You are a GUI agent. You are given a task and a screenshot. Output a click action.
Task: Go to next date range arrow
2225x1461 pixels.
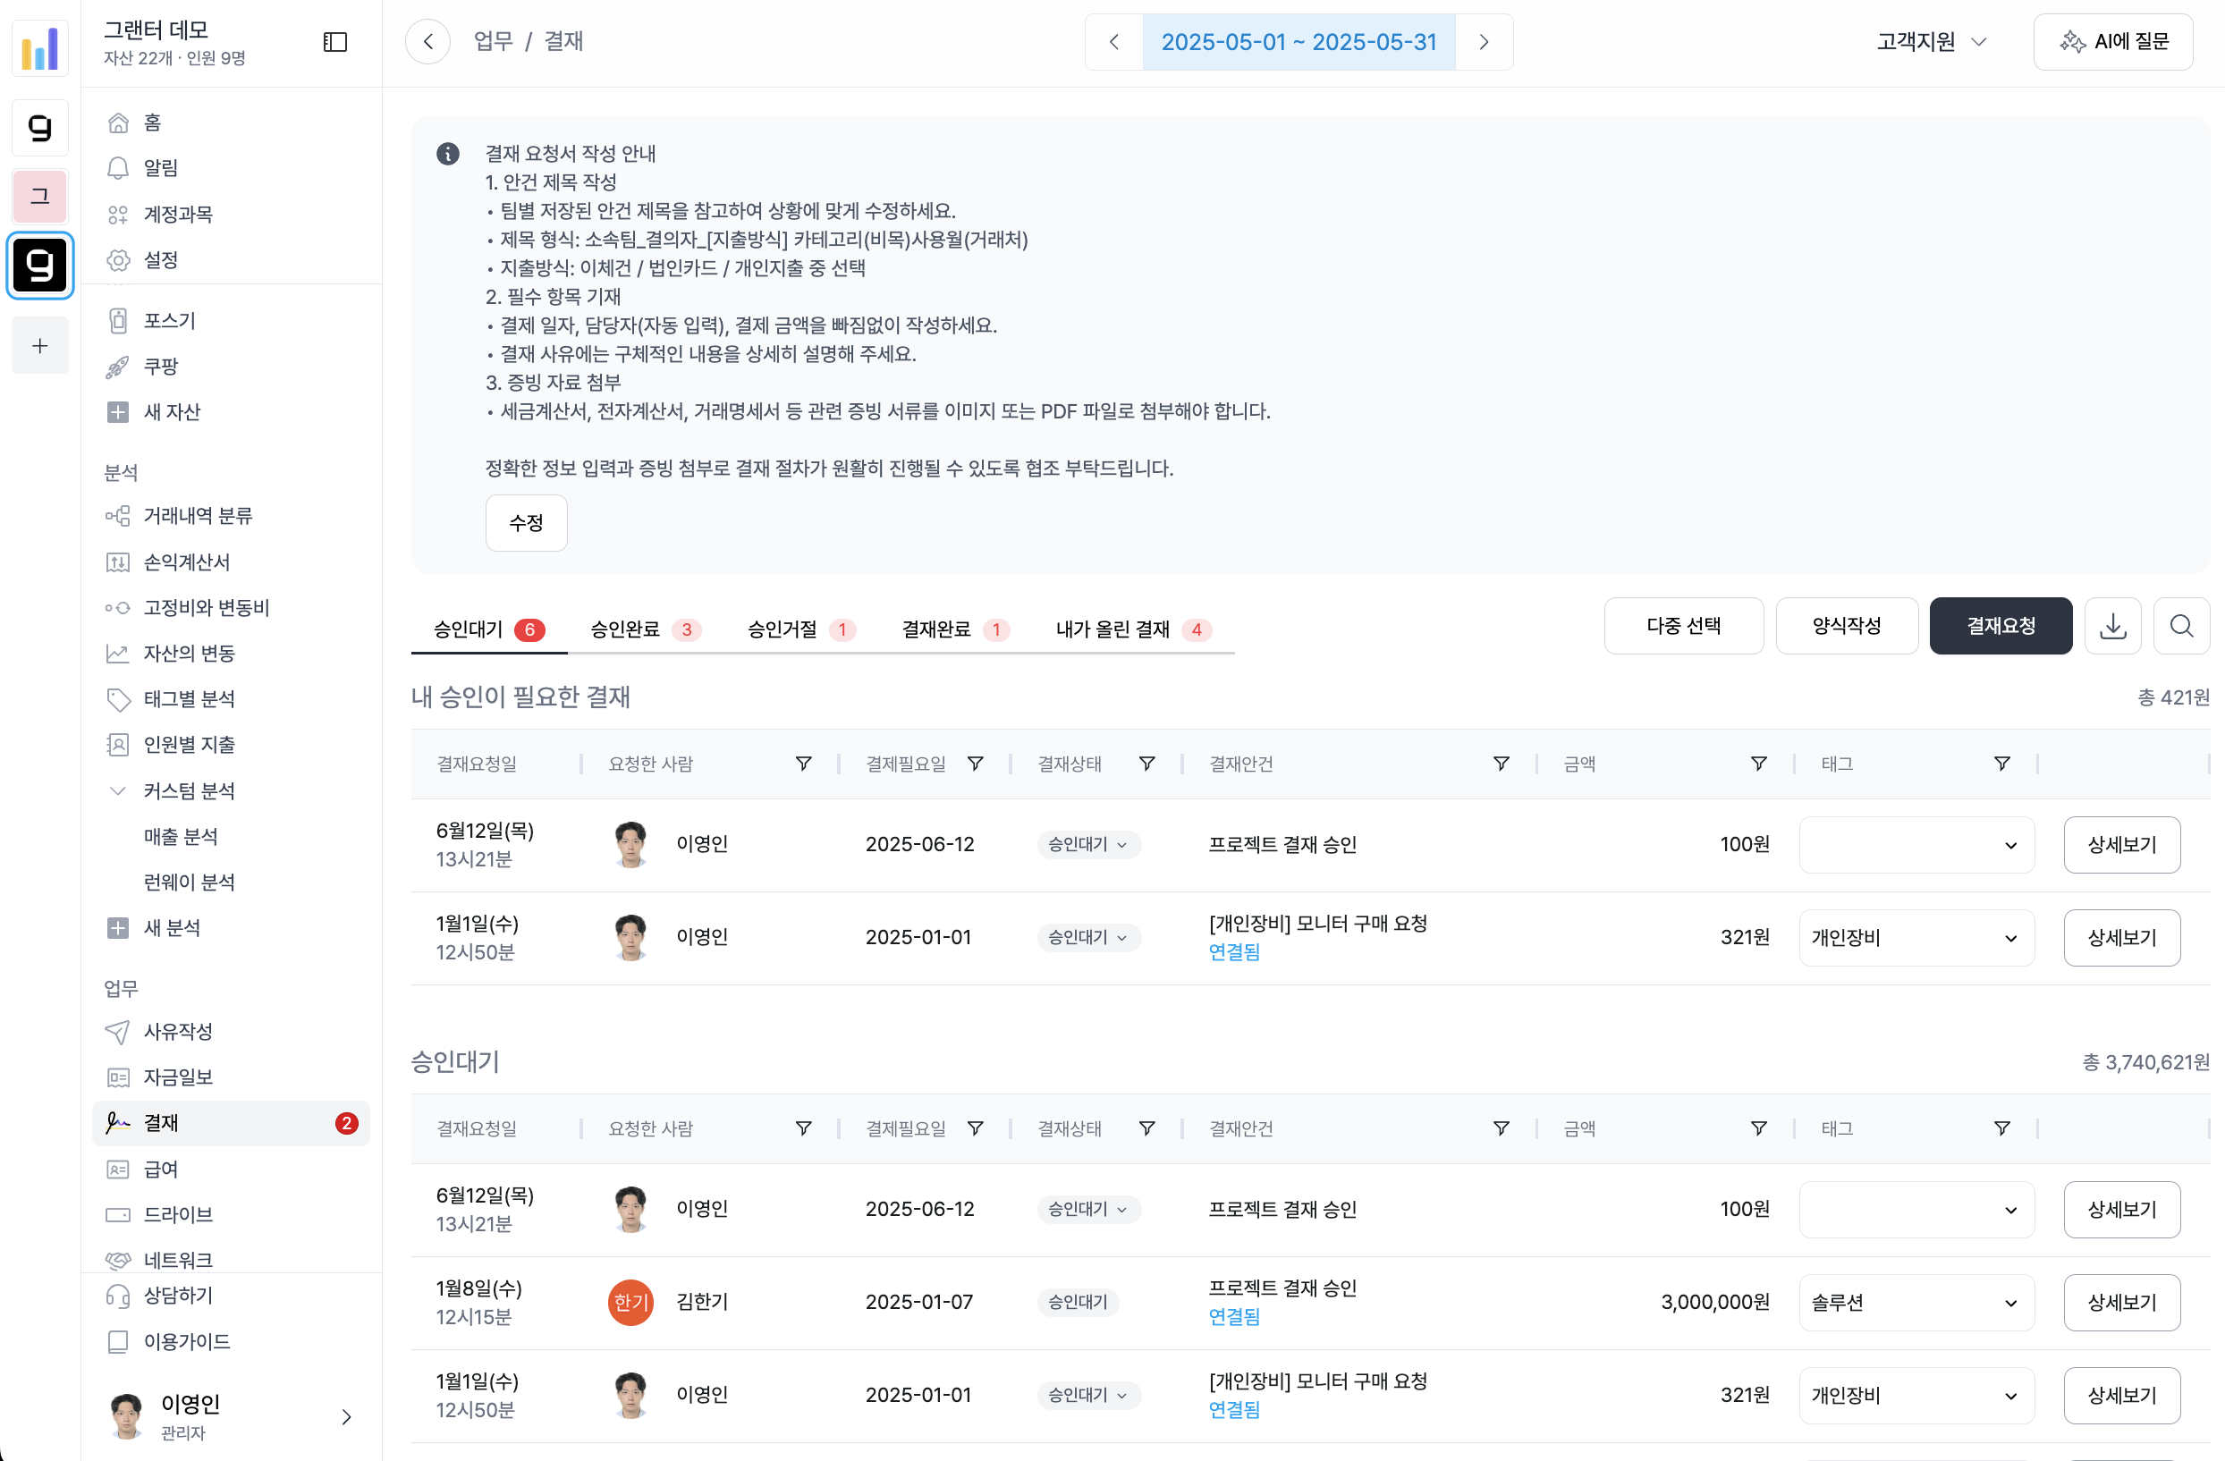click(1484, 42)
